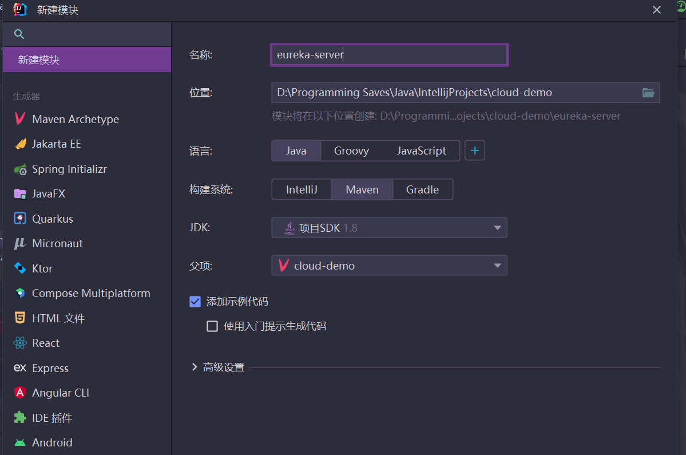Browse for location with folder icon
686x455 pixels.
pos(648,93)
